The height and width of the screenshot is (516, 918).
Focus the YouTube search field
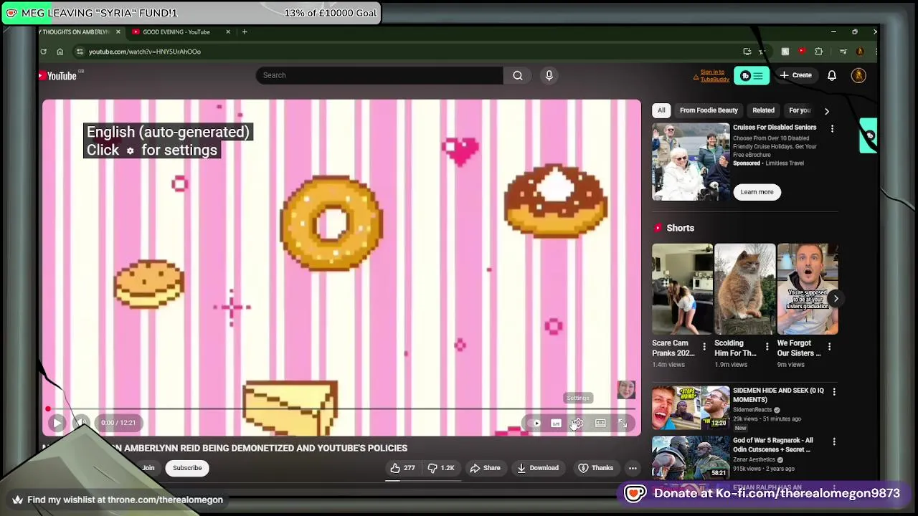(379, 75)
